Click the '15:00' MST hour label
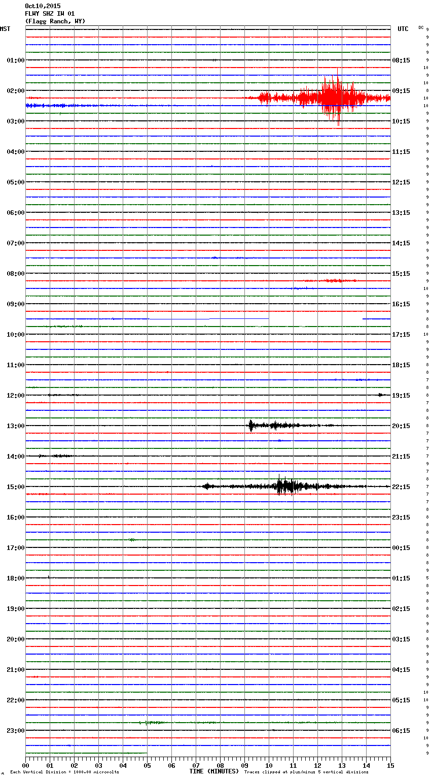Image resolution: width=431 pixels, height=779 pixels. pyautogui.click(x=15, y=486)
